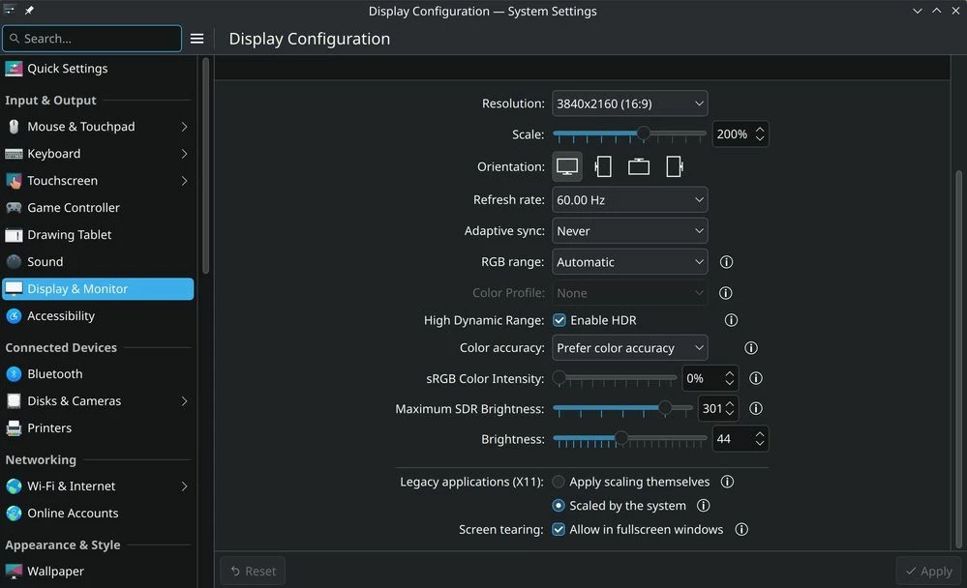This screenshot has height=588, width=967.
Task: Select Scaled by the system radio option
Action: coord(559,506)
